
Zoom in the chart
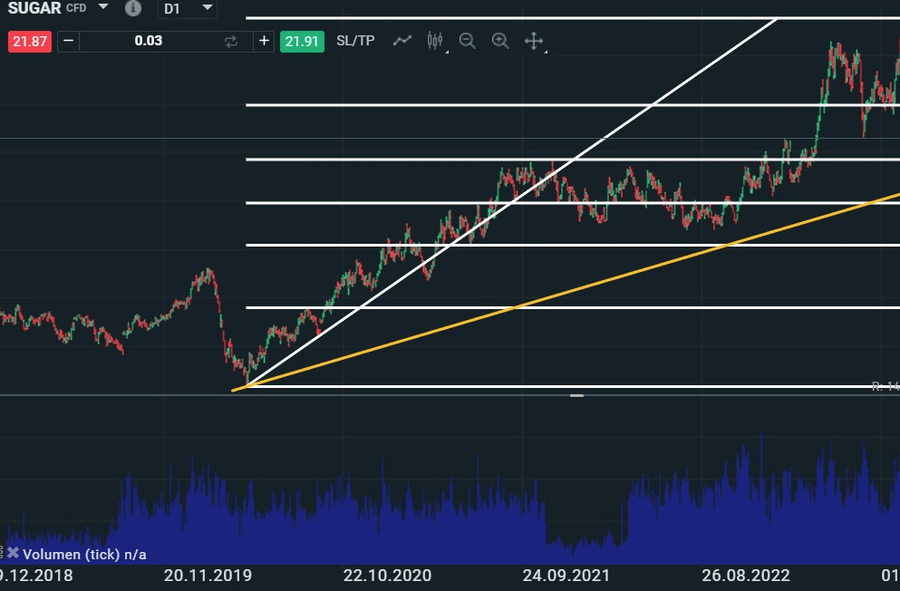pyautogui.click(x=500, y=41)
